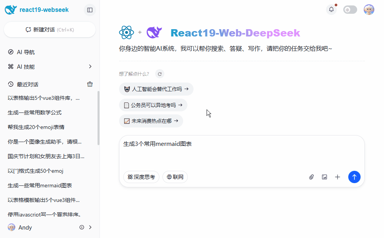This screenshot has width=384, height=238.
Task: Toggle the light/dark theme switch
Action: 350,10
